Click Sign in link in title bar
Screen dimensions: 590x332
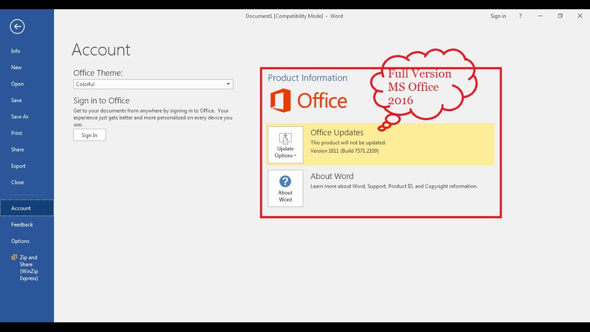[x=498, y=16]
